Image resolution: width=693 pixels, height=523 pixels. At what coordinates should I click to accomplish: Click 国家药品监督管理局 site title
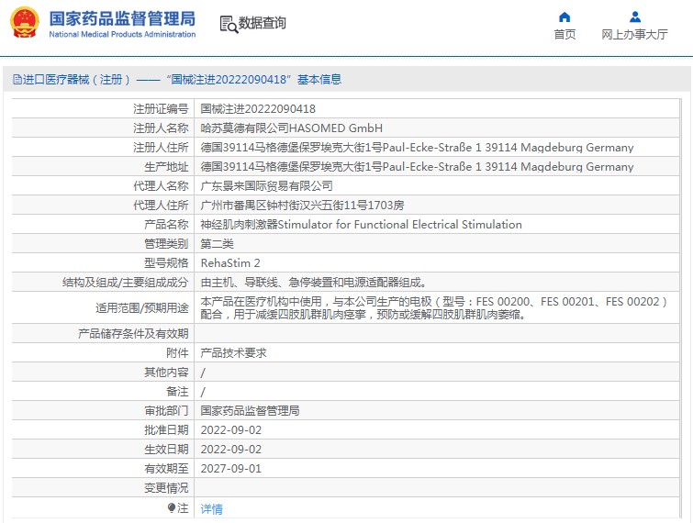click(122, 18)
